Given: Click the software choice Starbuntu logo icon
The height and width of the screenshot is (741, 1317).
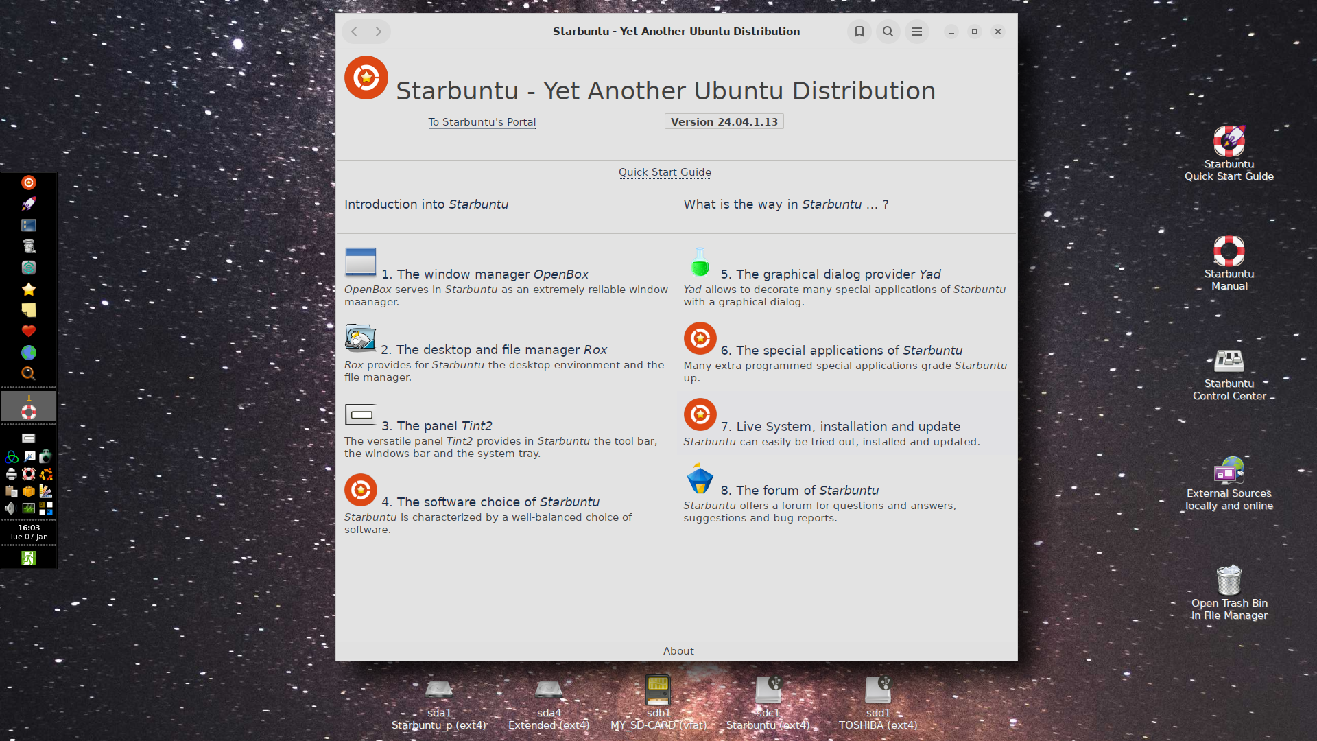Looking at the screenshot, I should 361,490.
